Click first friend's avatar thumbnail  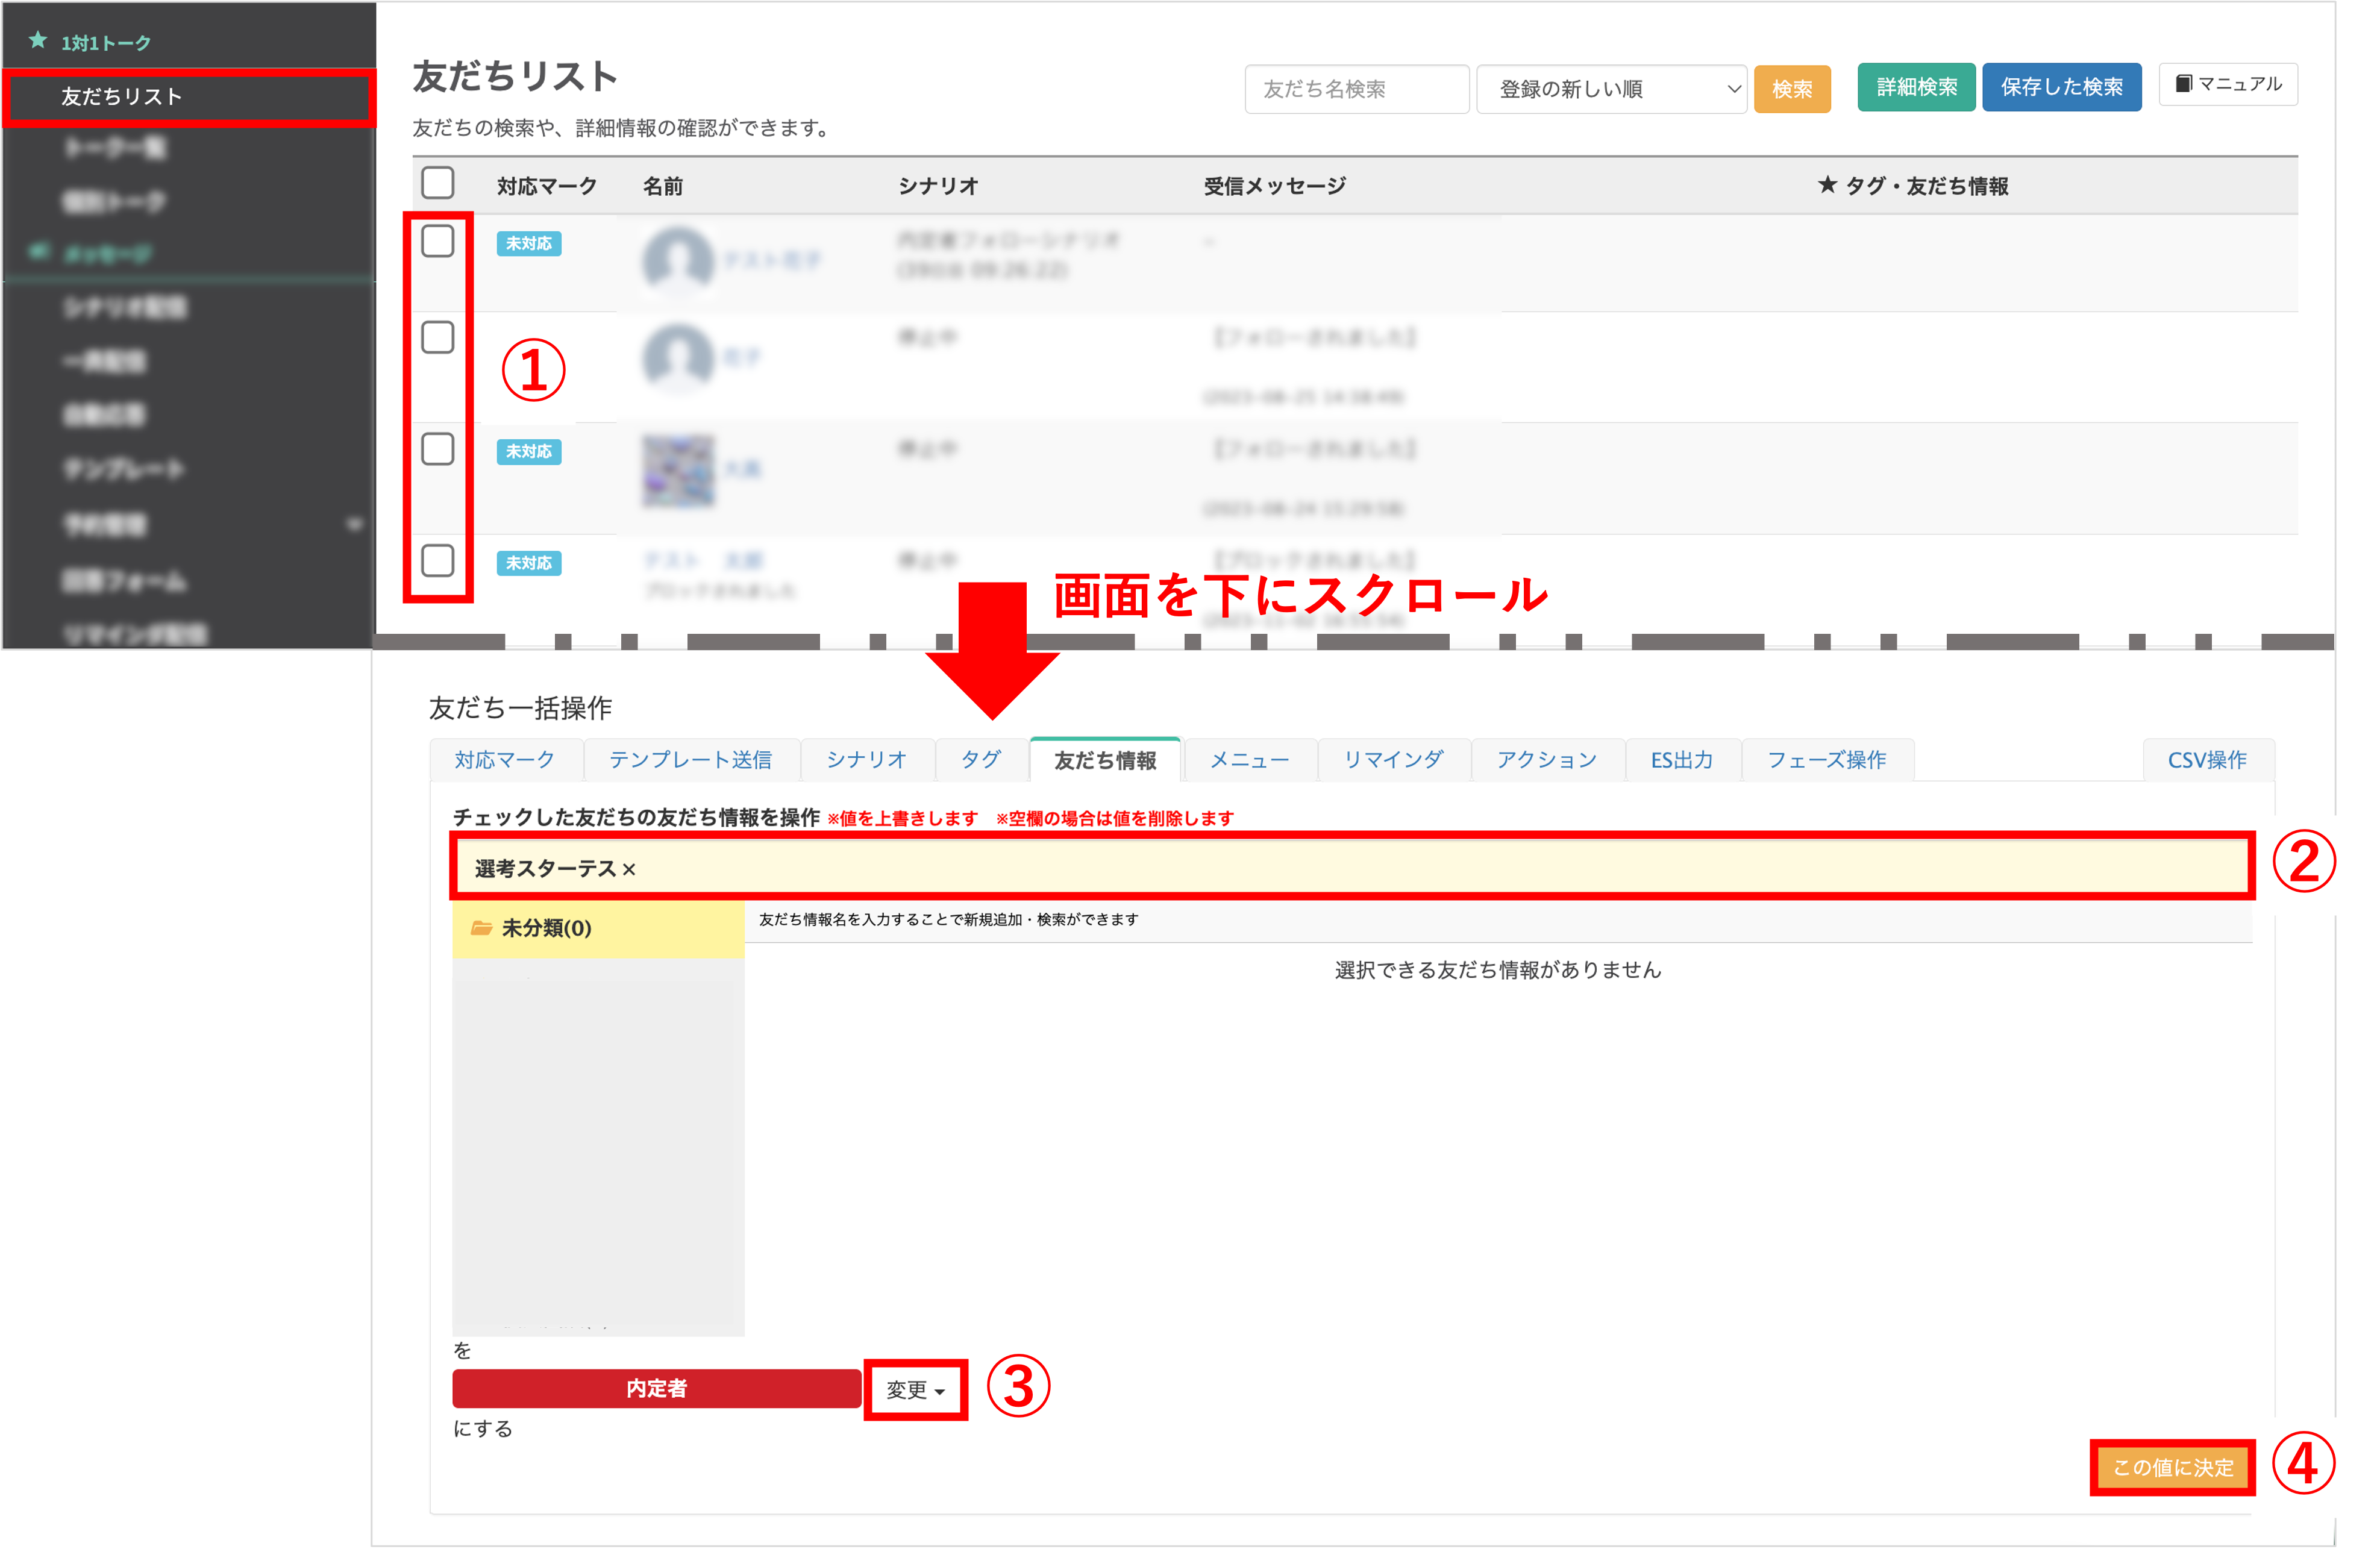(678, 260)
